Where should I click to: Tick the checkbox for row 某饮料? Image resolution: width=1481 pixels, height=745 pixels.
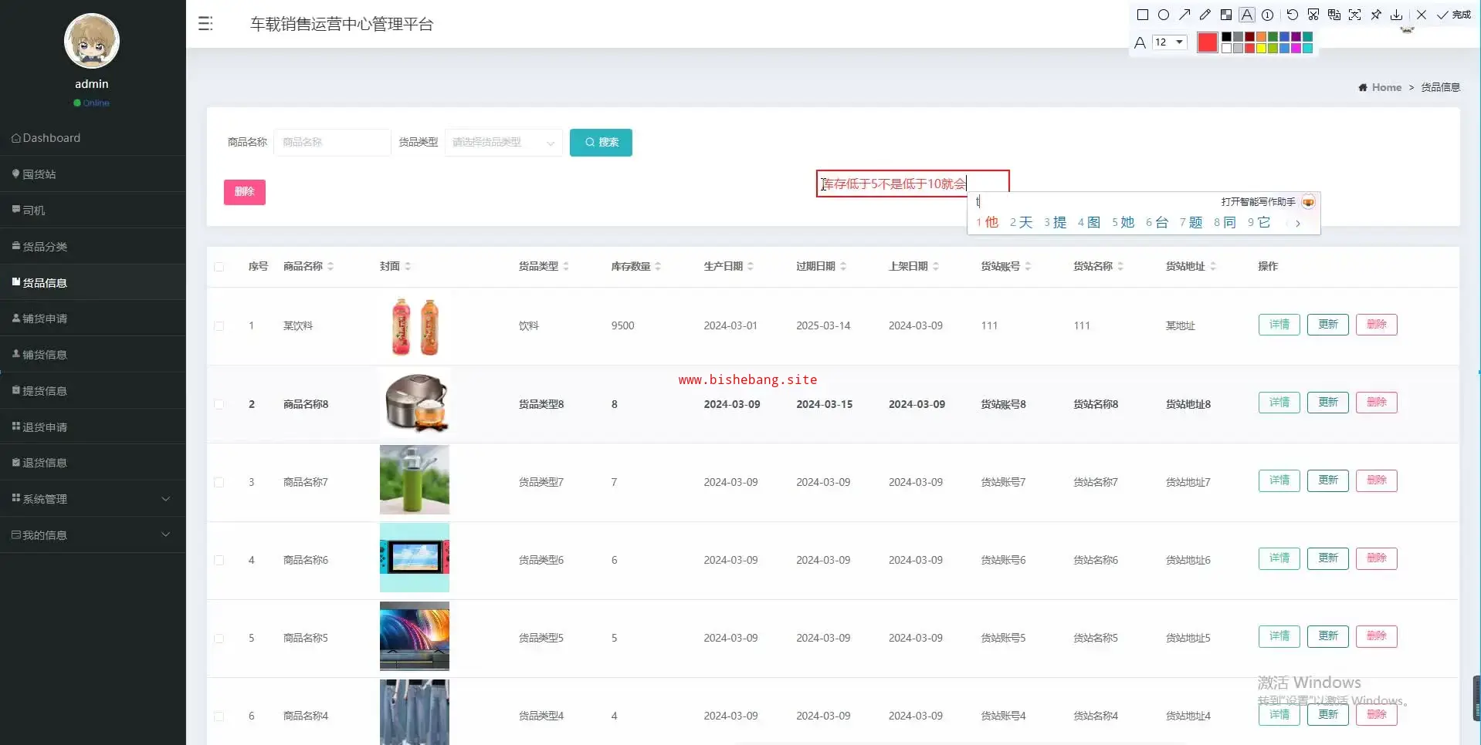[x=219, y=326]
